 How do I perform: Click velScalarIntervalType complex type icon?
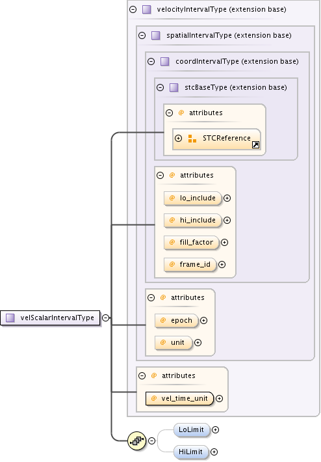[10, 318]
